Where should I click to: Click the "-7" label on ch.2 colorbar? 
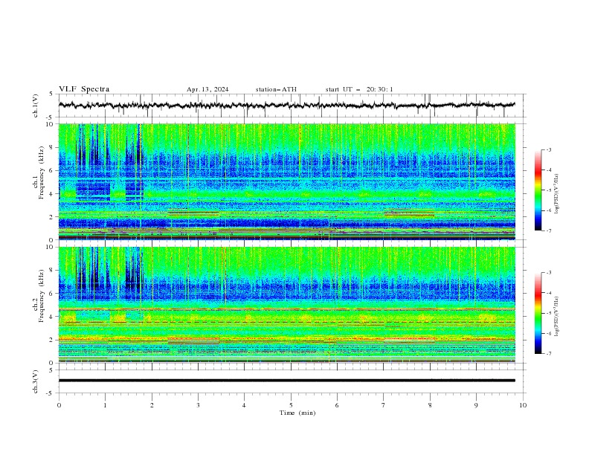pos(549,354)
